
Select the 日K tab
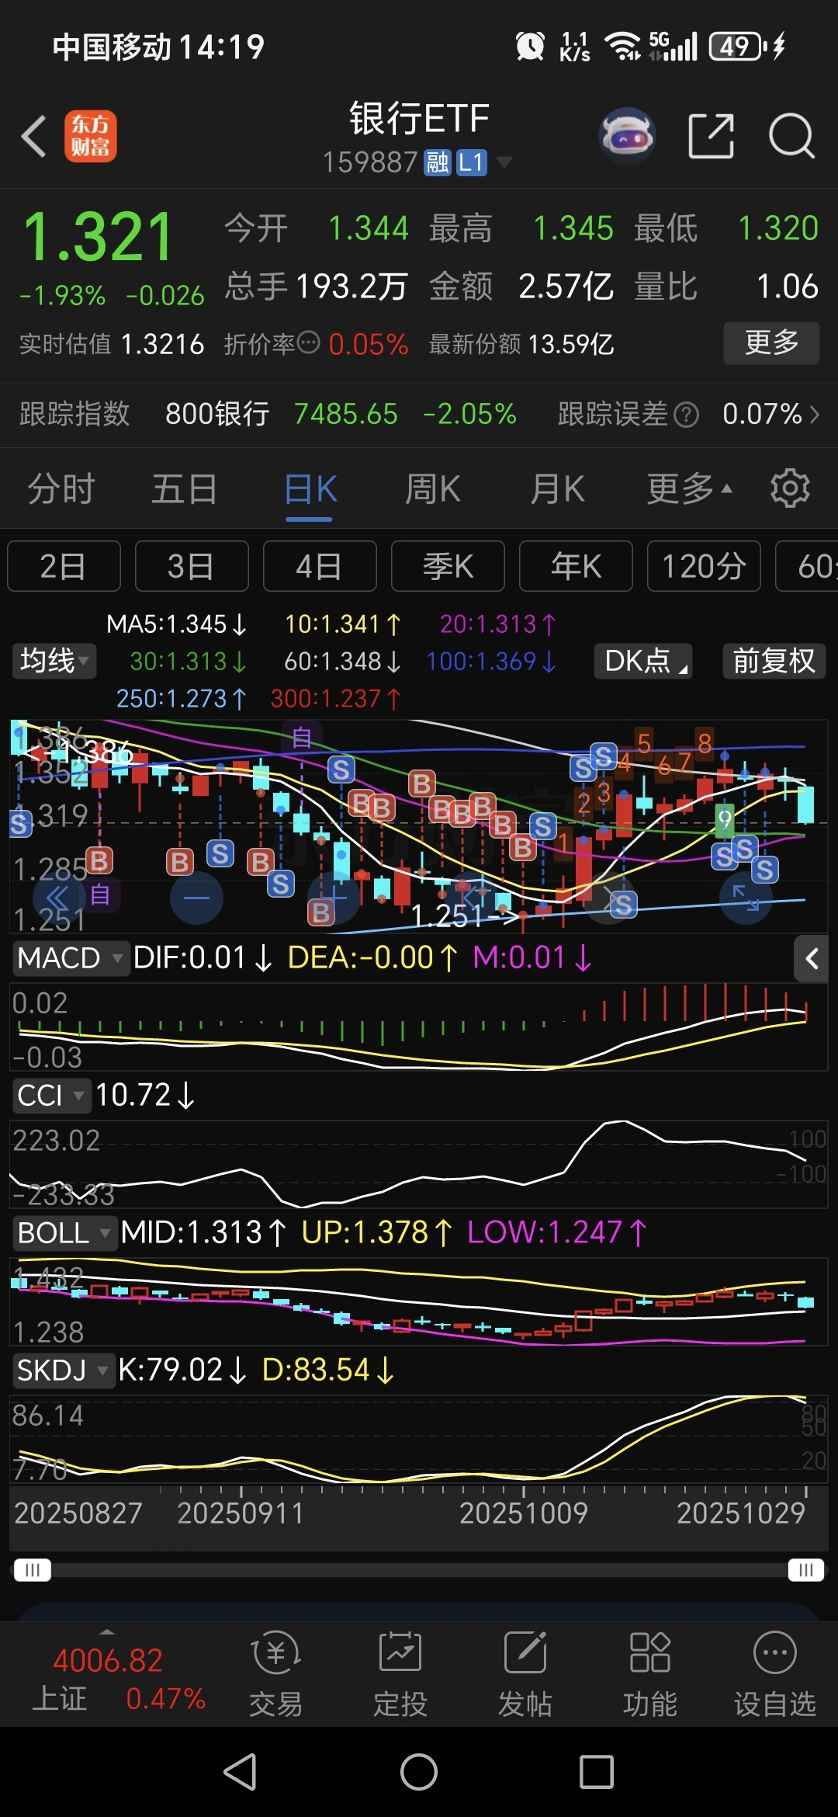coord(310,489)
